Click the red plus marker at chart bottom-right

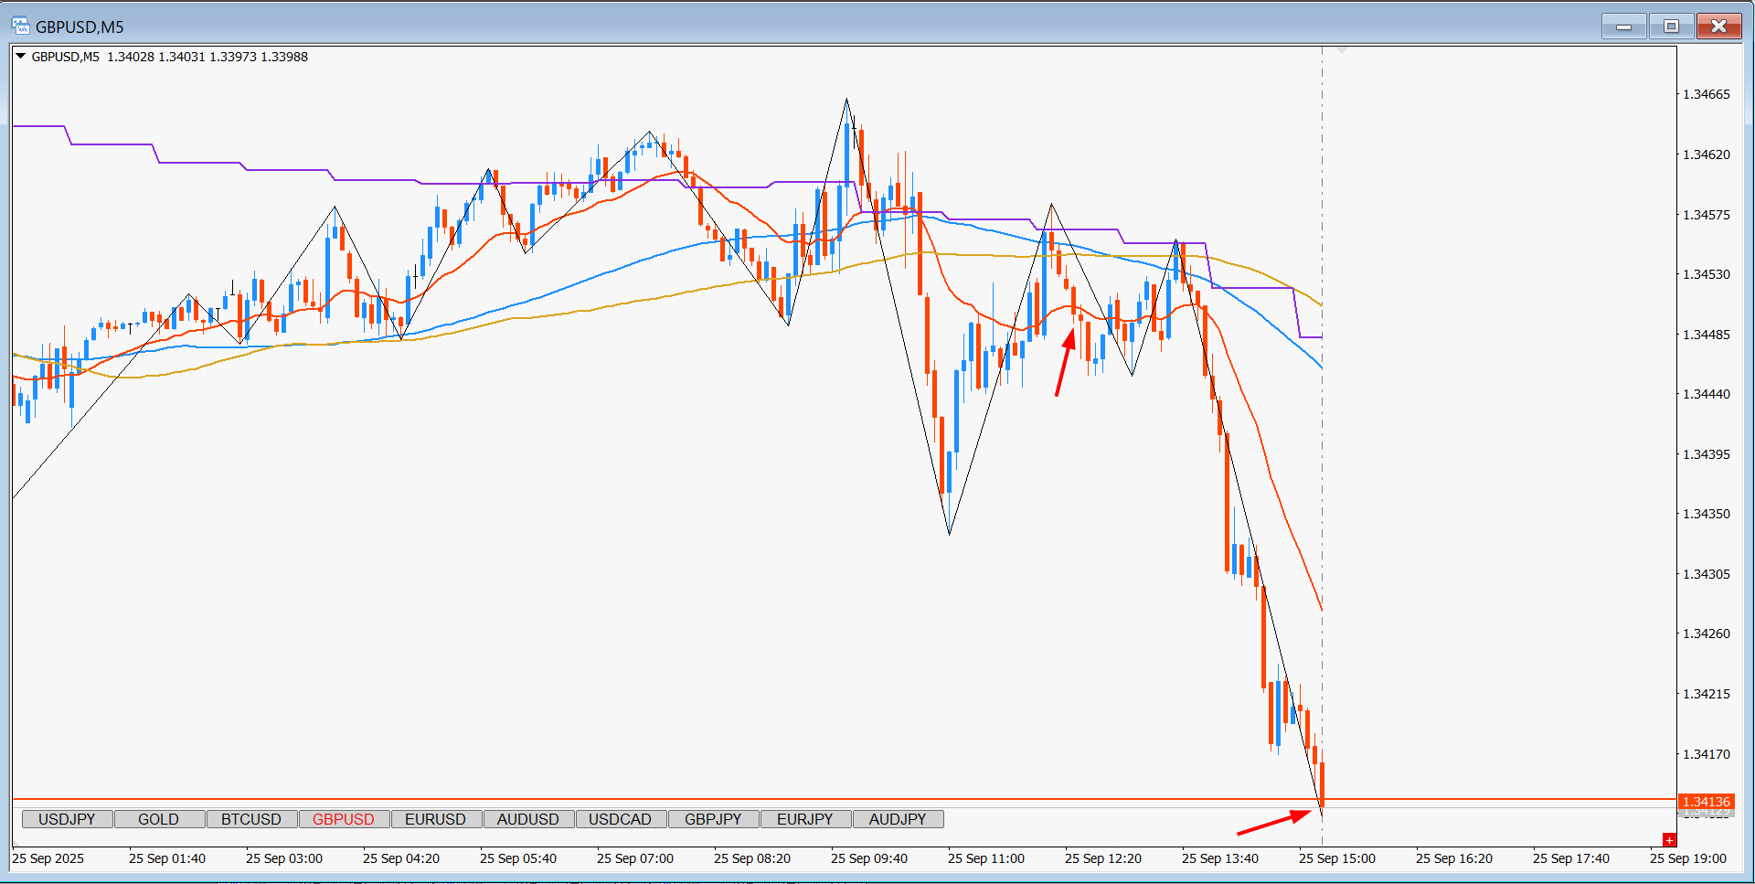click(1669, 839)
